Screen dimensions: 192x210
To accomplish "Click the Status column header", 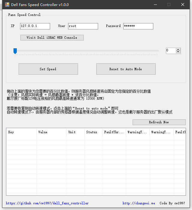I will [x=94, y=132].
